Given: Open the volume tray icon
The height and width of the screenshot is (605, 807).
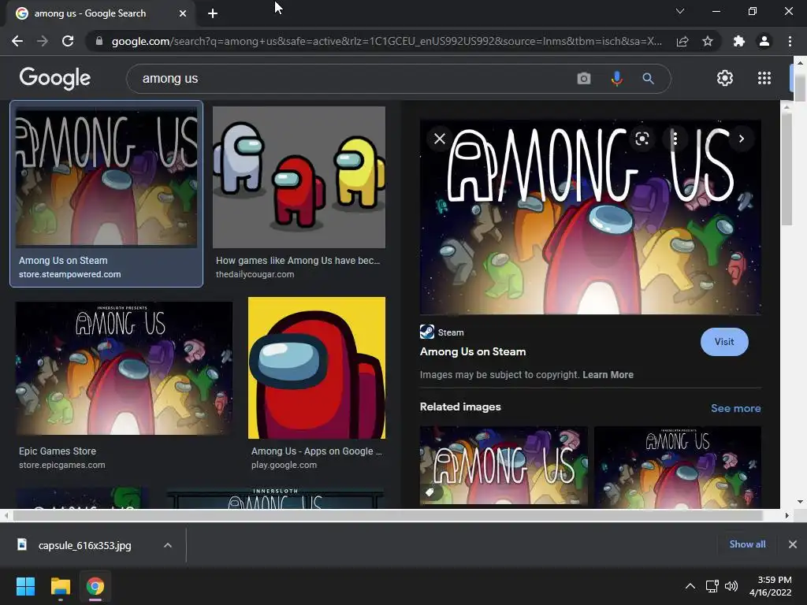Looking at the screenshot, I should (731, 586).
